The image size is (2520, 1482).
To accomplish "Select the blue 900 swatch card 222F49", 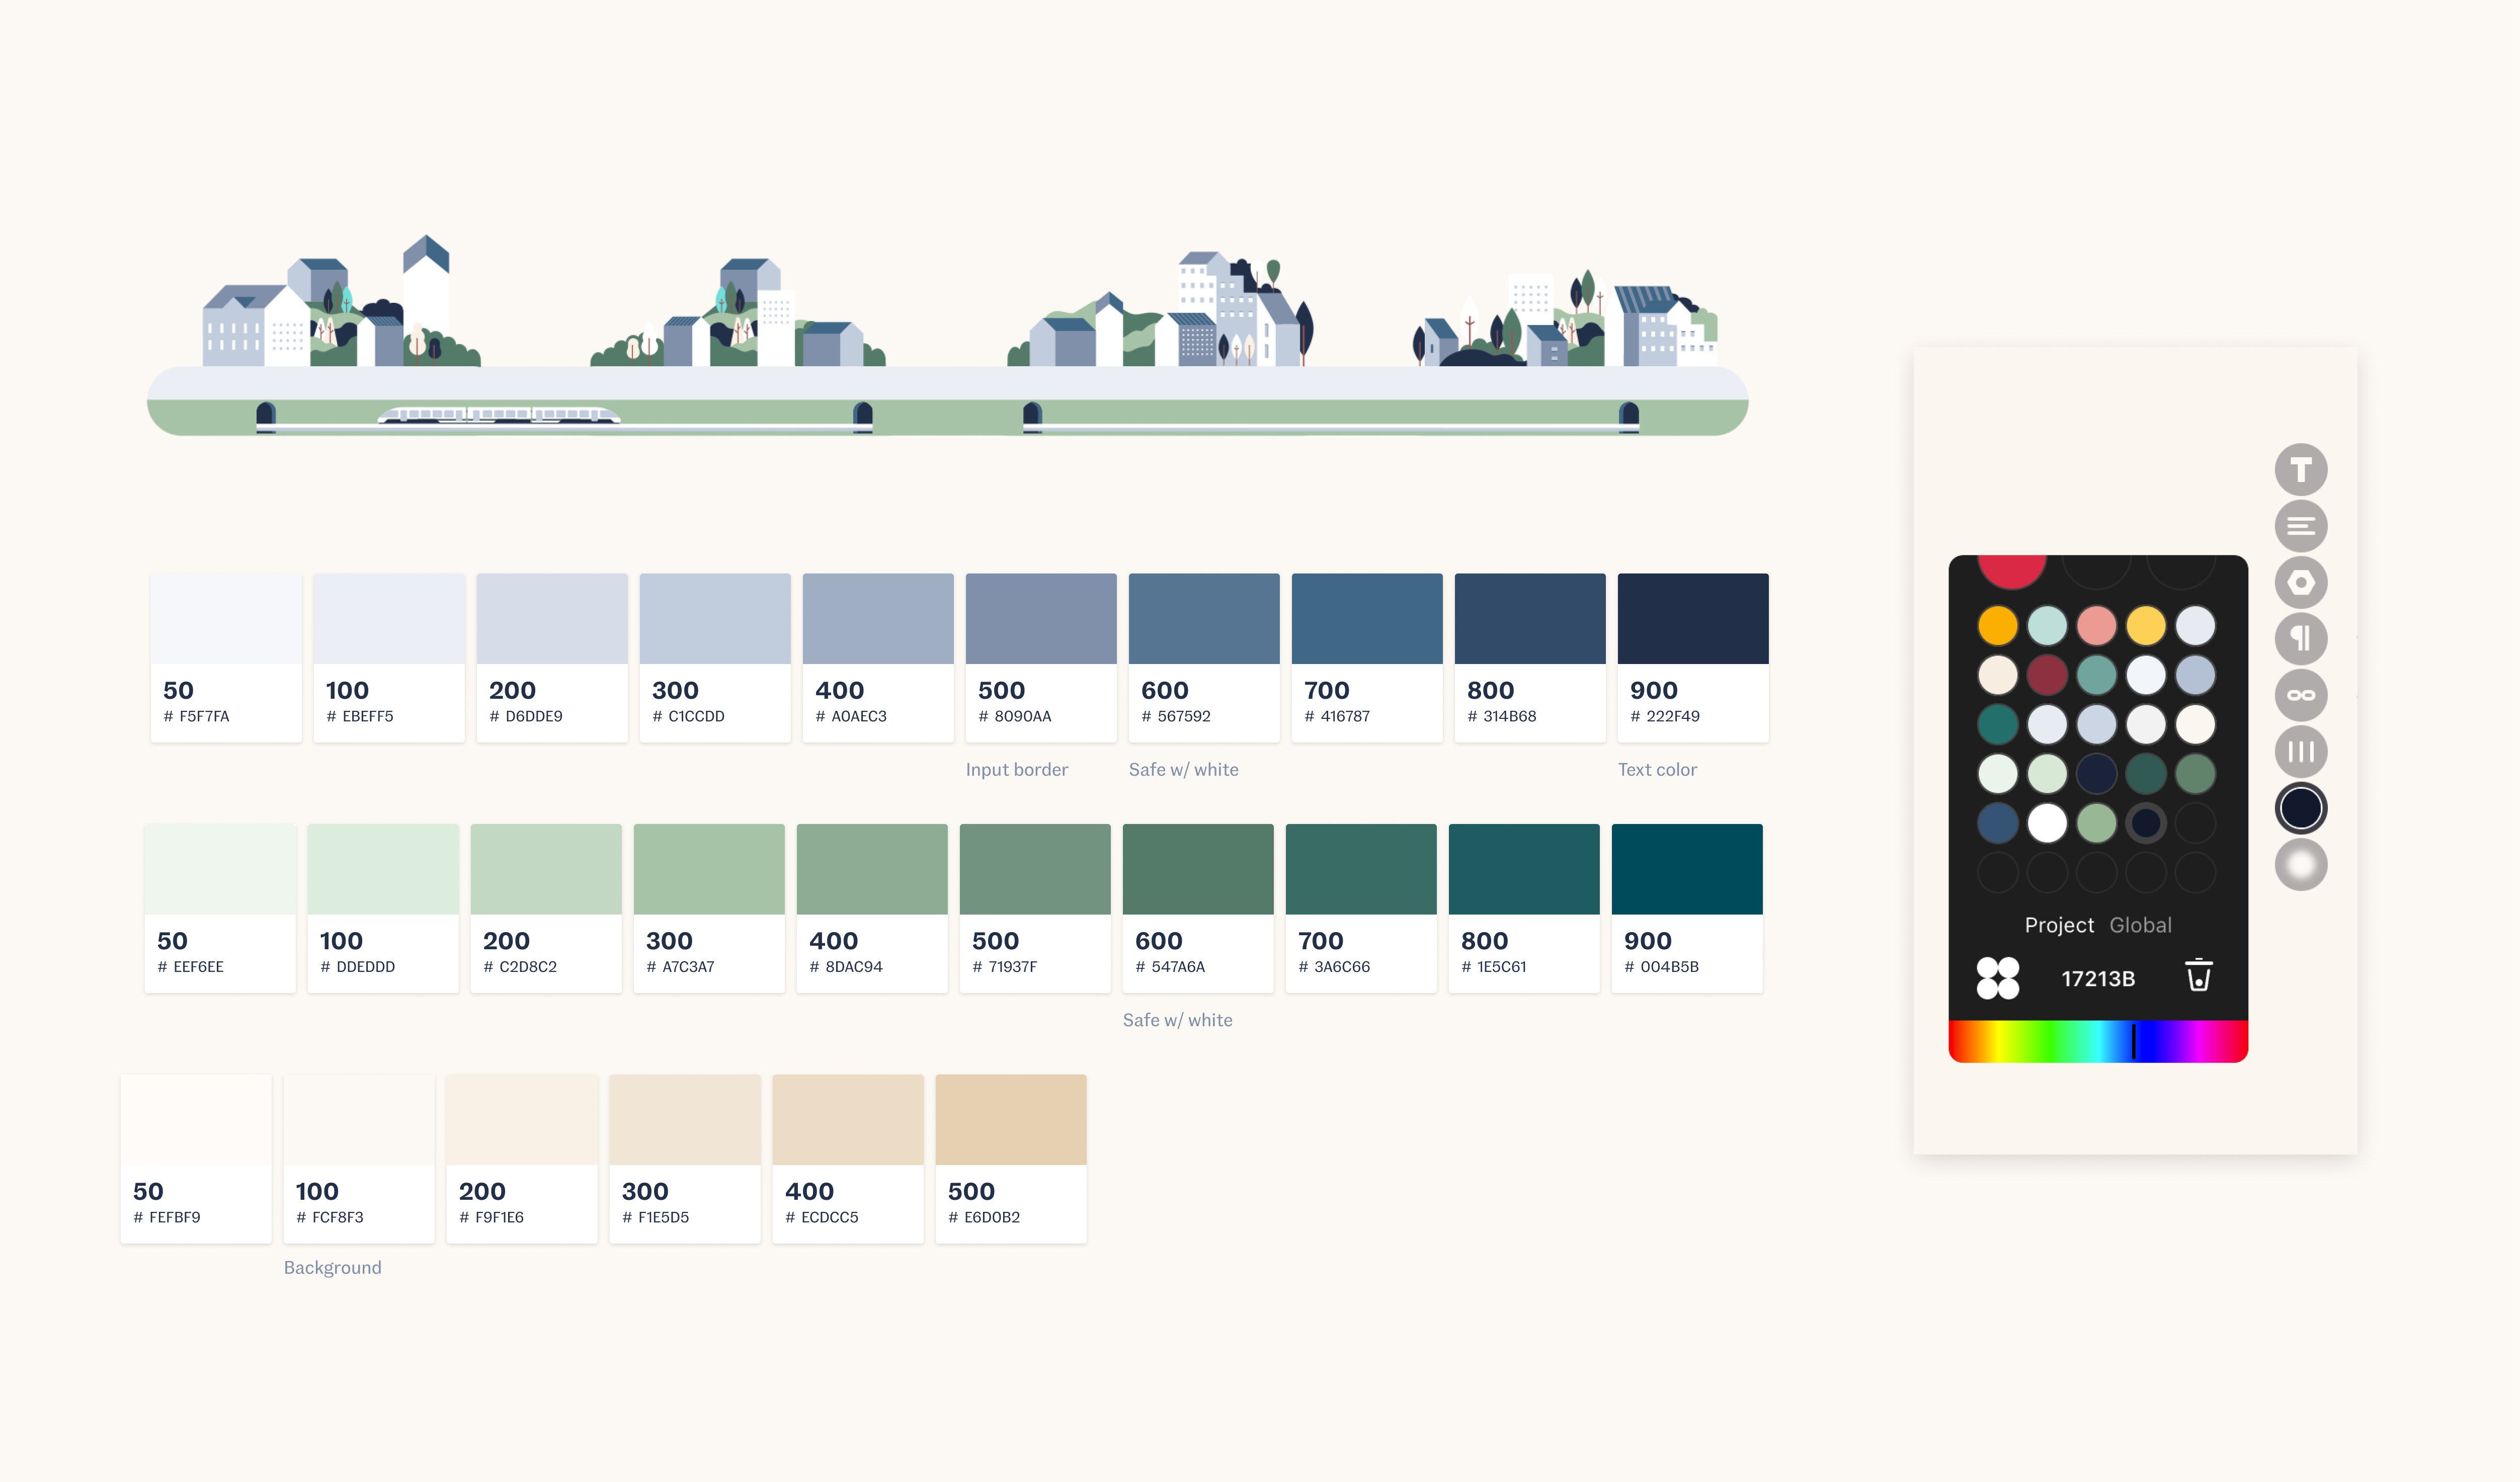I will 1692,657.
